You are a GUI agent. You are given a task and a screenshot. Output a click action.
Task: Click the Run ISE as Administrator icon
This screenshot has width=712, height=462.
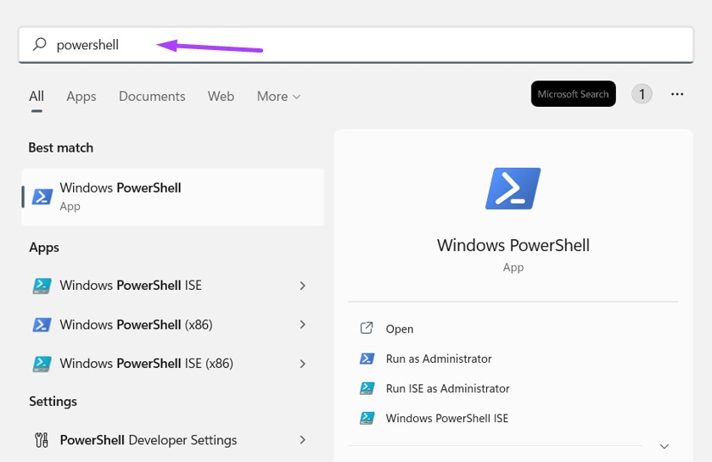367,388
